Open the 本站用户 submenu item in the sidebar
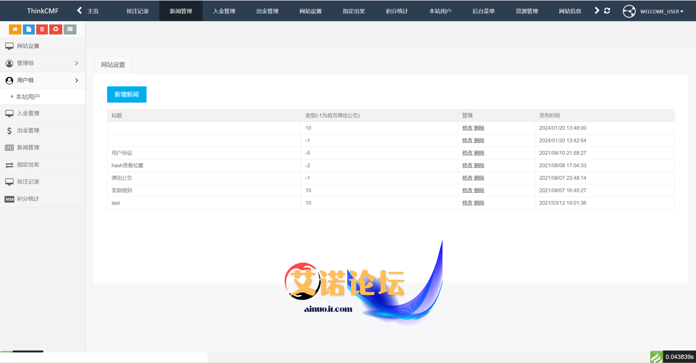 tap(28, 97)
